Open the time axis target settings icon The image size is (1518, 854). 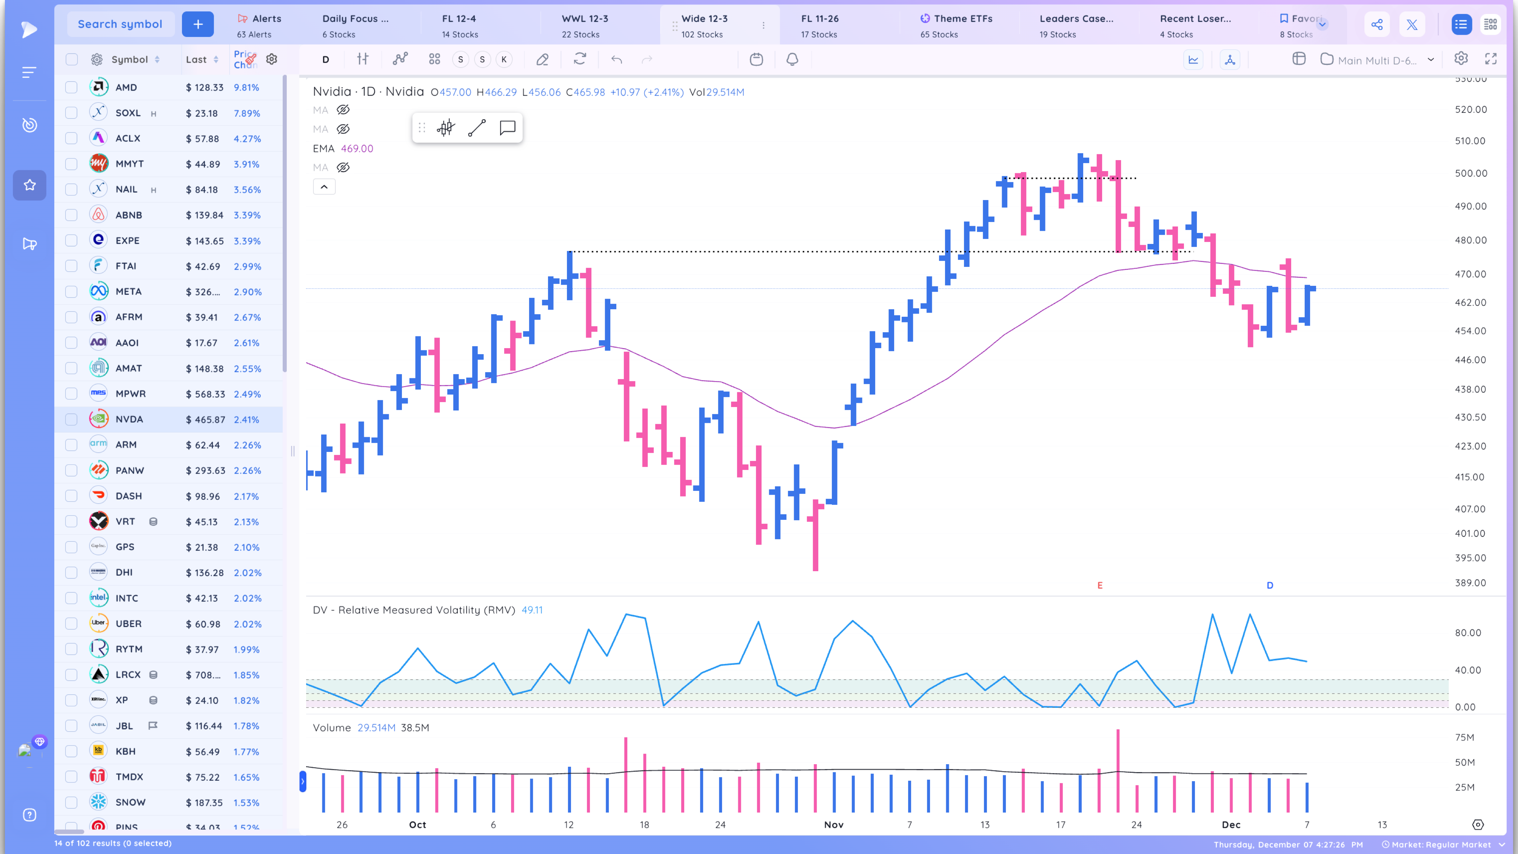tap(1478, 825)
